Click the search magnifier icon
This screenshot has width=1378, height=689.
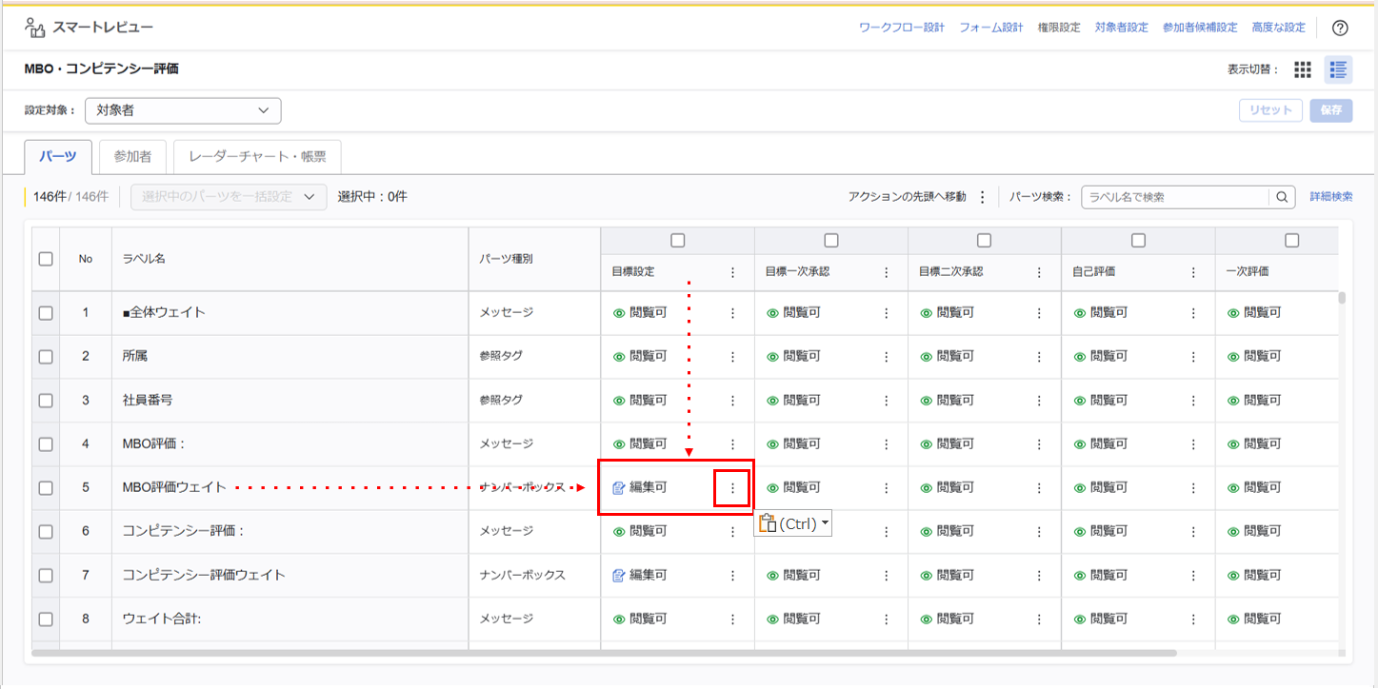[x=1282, y=197]
